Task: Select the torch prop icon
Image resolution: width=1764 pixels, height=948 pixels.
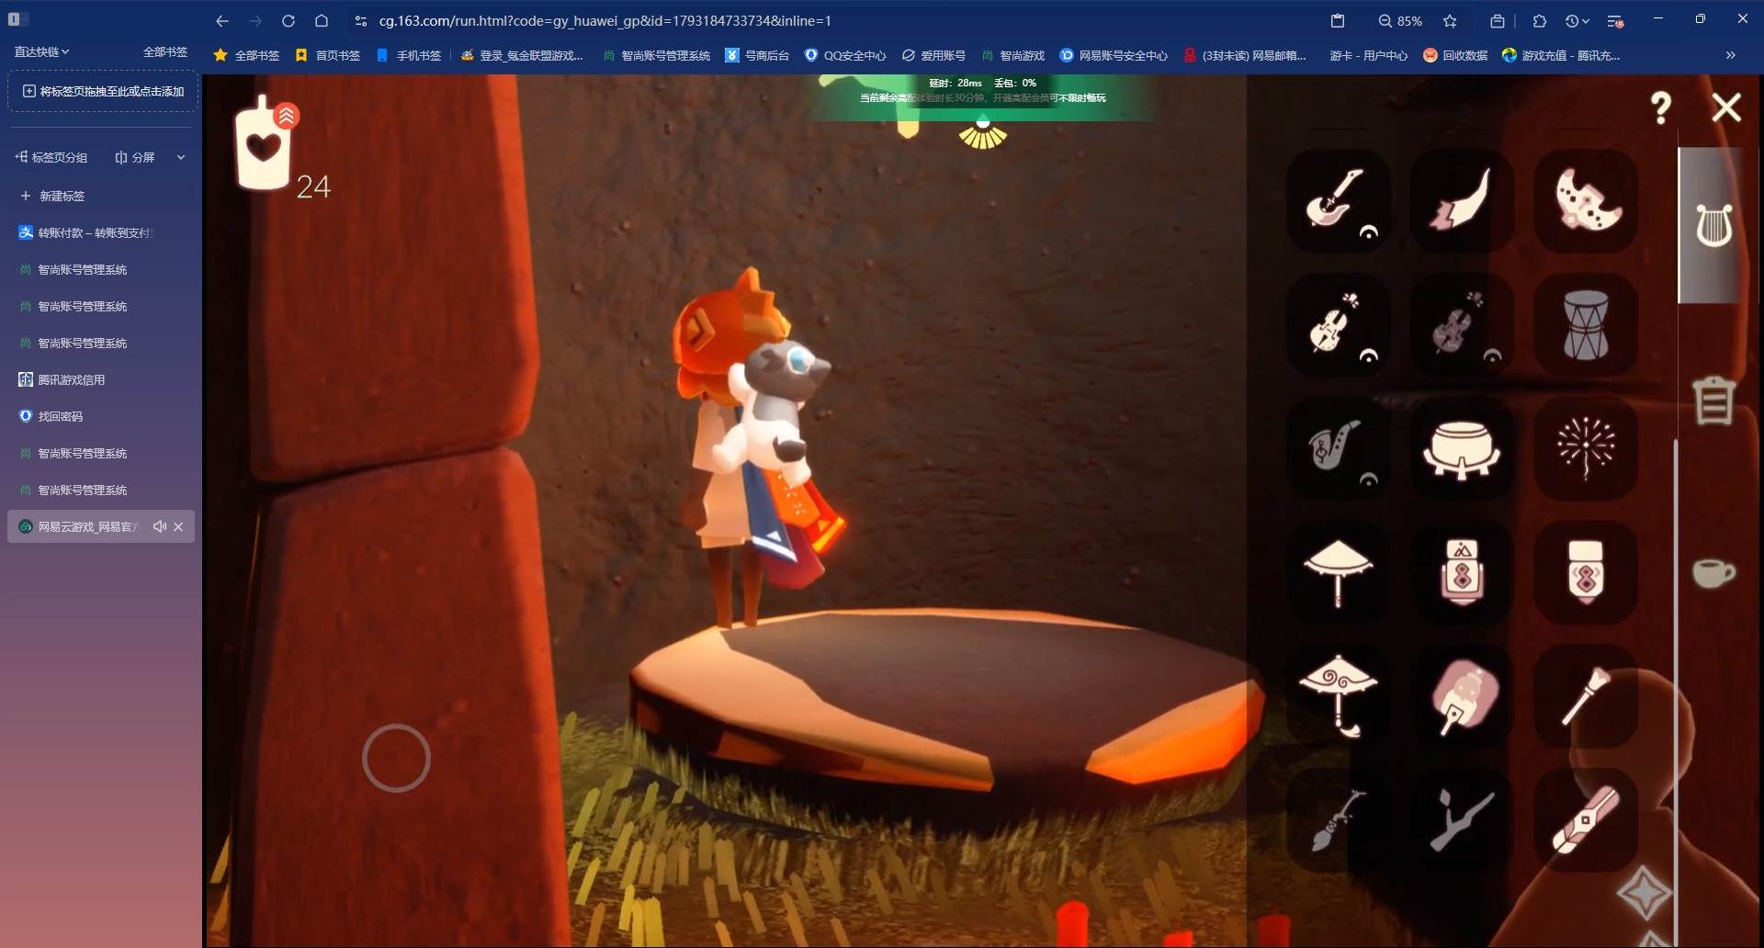Action: [x=1586, y=695]
